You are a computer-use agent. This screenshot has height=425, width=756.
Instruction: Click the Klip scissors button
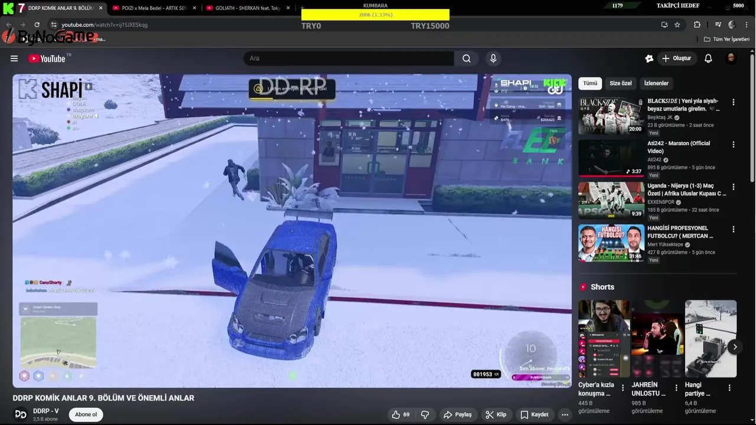point(496,414)
